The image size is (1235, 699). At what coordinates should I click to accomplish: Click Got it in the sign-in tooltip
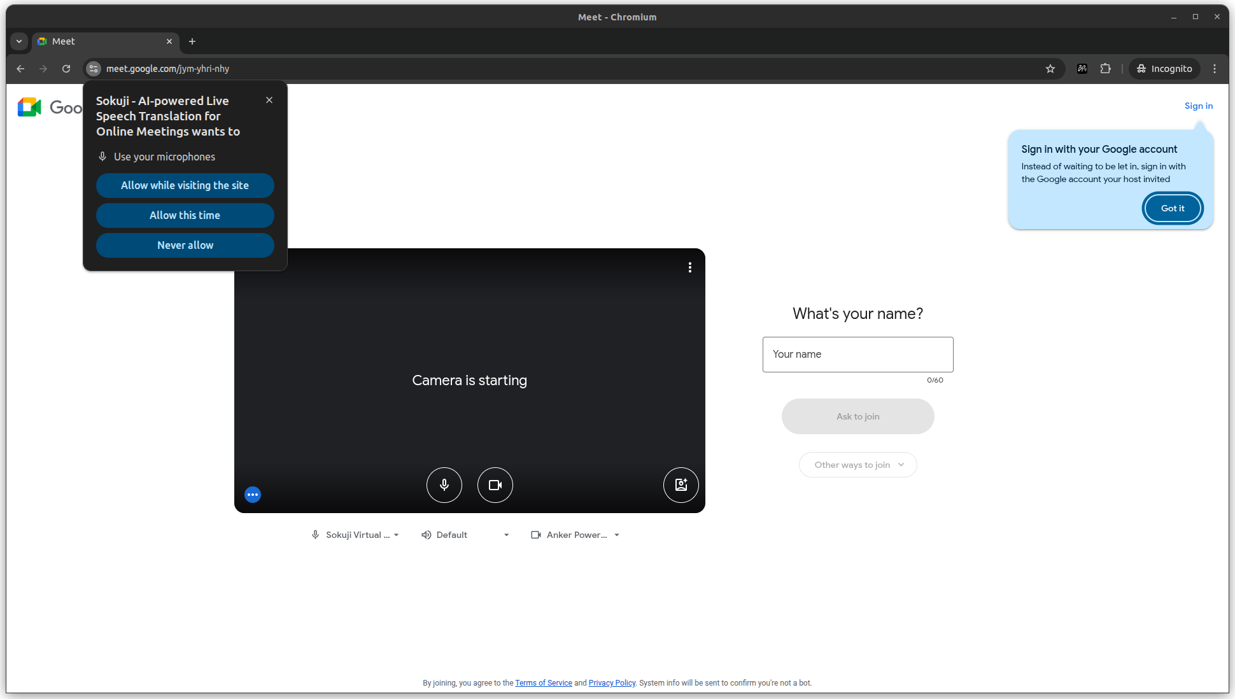1173,208
